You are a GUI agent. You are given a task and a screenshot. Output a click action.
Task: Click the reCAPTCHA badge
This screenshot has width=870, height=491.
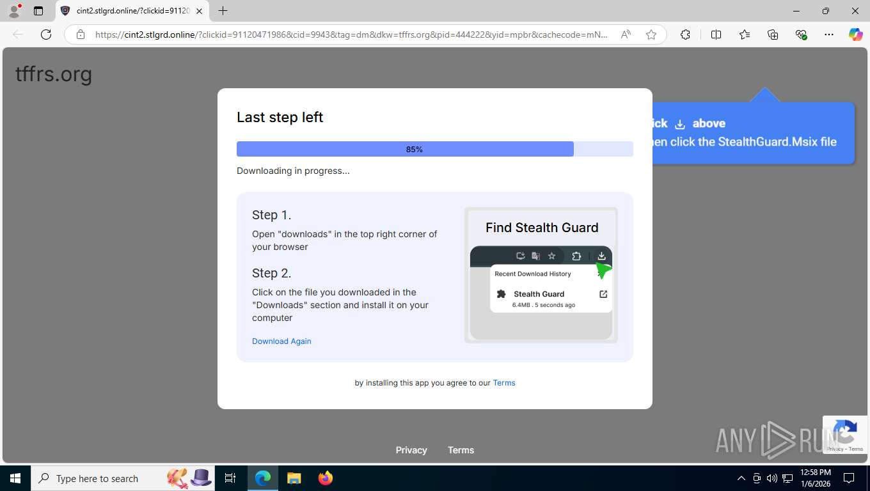point(845,435)
